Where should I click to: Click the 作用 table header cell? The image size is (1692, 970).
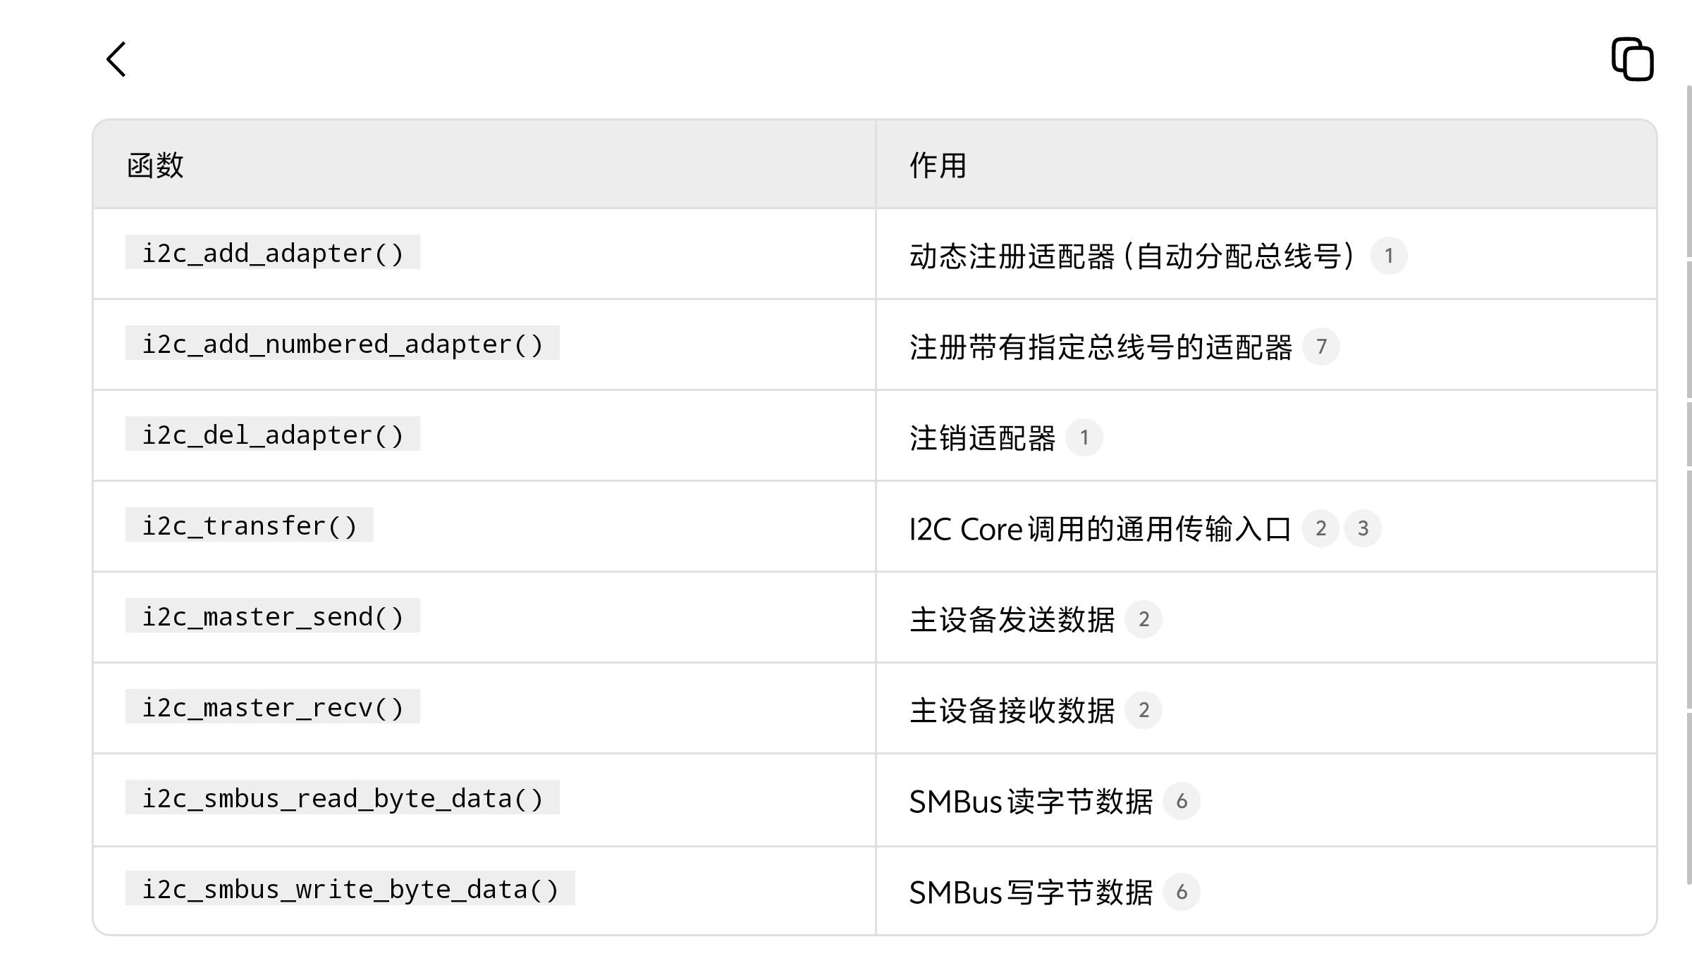(938, 165)
